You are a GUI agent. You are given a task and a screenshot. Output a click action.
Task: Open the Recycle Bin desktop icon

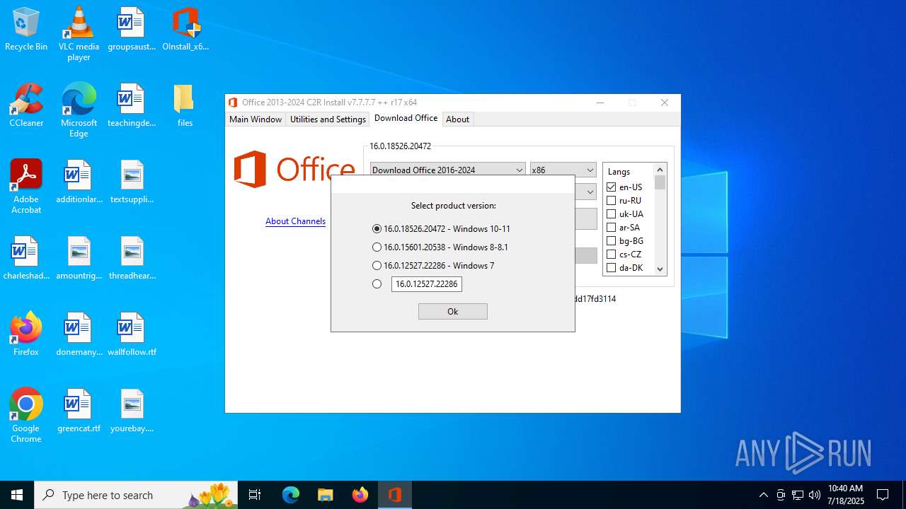[x=26, y=30]
